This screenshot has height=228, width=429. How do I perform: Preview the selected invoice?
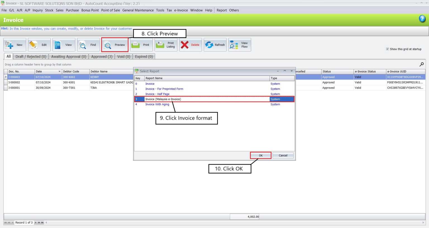(x=115, y=45)
